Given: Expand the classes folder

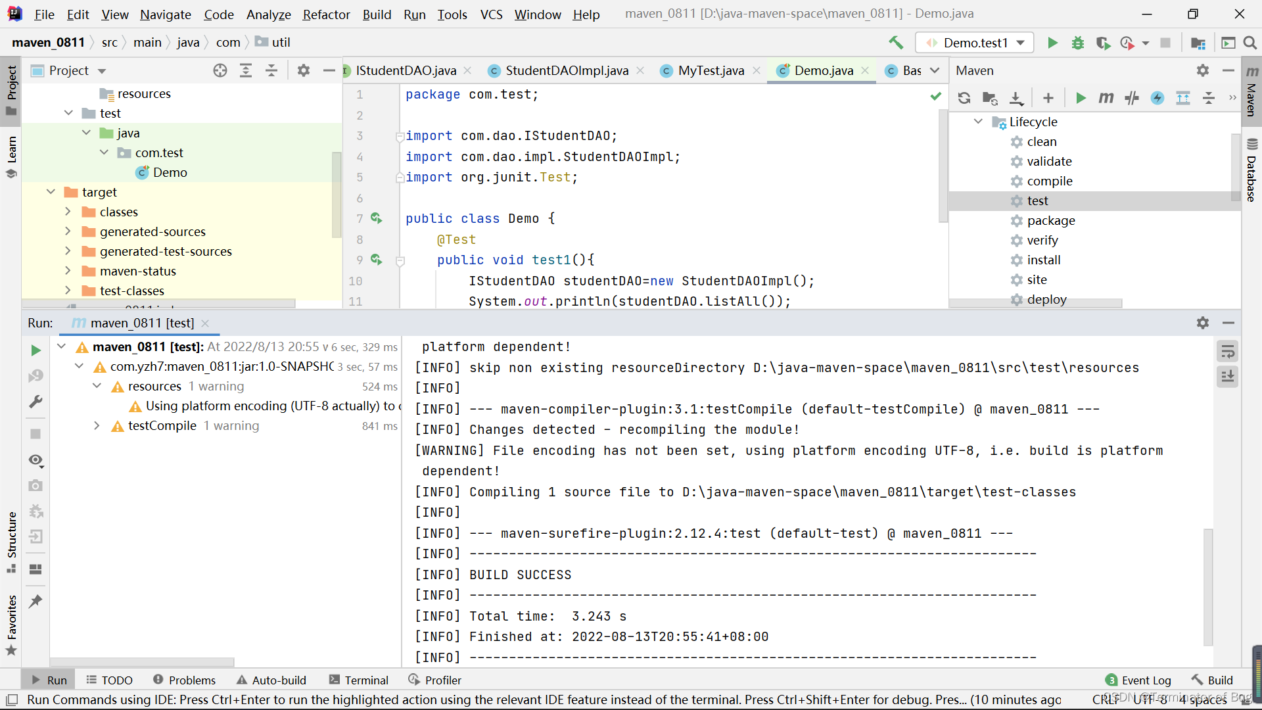Looking at the screenshot, I should 68,212.
